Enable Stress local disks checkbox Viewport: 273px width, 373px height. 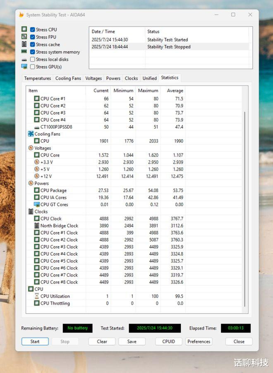[33, 59]
